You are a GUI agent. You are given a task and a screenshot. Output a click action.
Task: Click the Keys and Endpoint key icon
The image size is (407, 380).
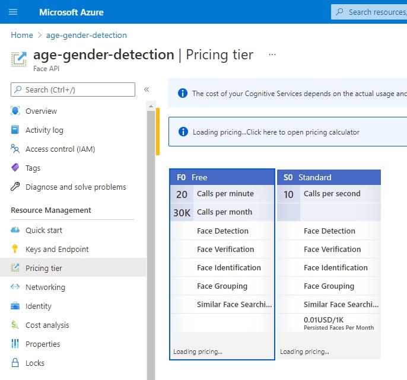(15, 249)
